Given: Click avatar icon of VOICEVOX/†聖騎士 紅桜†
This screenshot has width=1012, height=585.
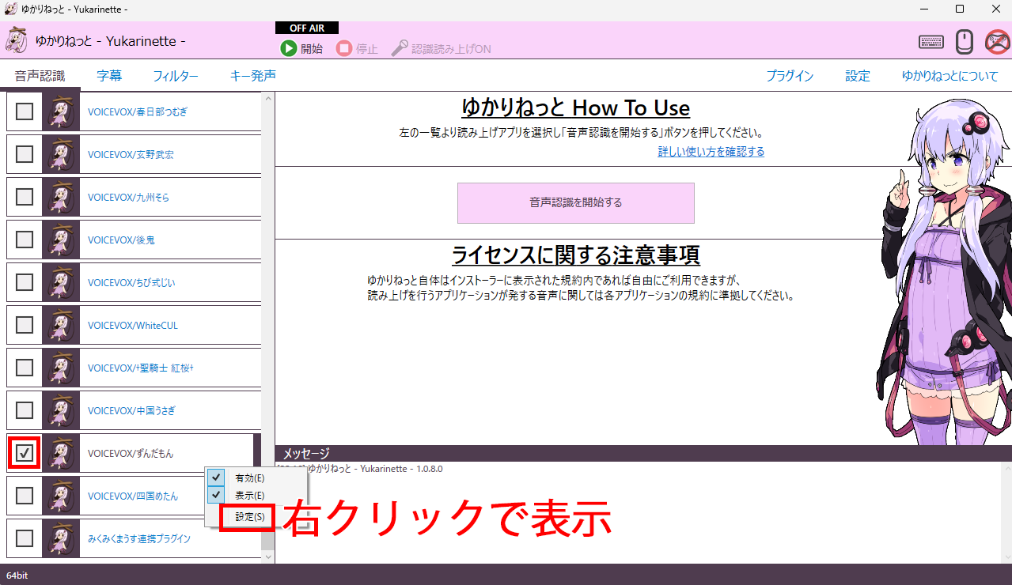Looking at the screenshot, I should point(61,368).
